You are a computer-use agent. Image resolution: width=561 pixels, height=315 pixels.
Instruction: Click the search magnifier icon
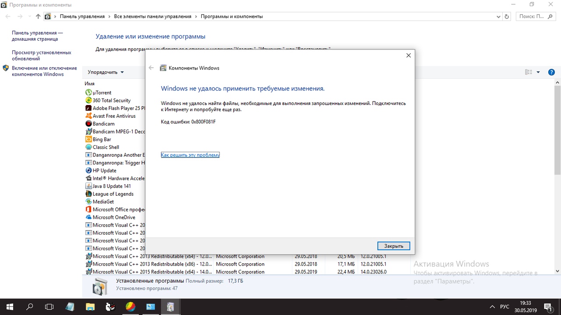coord(551,17)
